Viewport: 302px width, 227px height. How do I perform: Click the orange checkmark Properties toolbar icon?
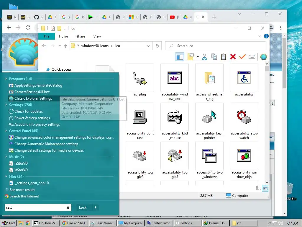(242, 57)
